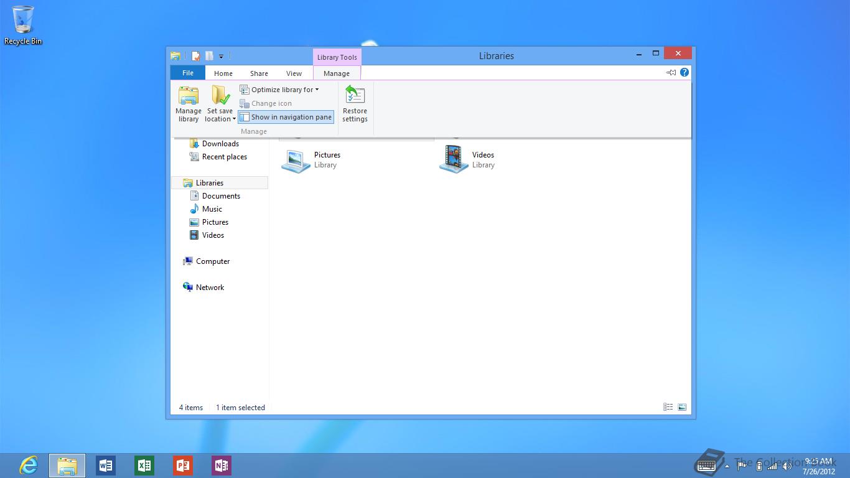Select the Pictures library icon in content area

pos(296,160)
